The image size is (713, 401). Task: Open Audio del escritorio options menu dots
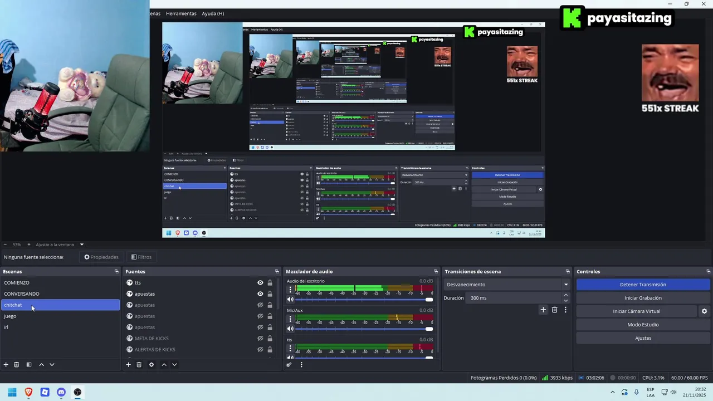point(290,290)
